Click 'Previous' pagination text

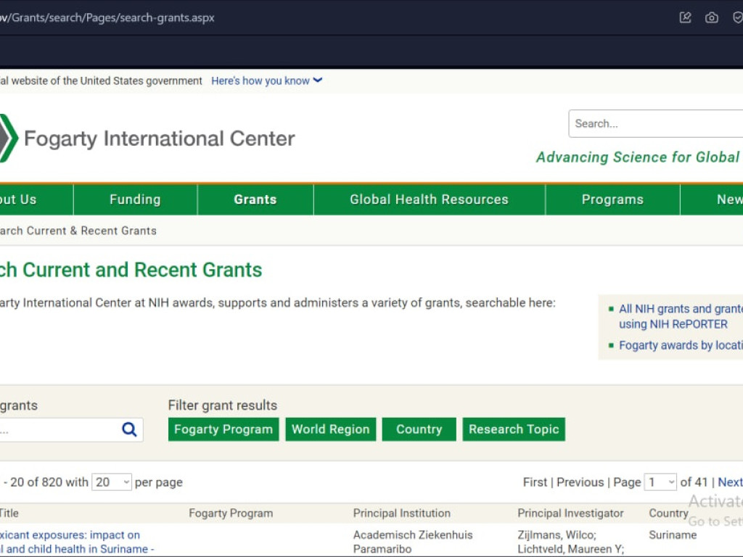[580, 482]
